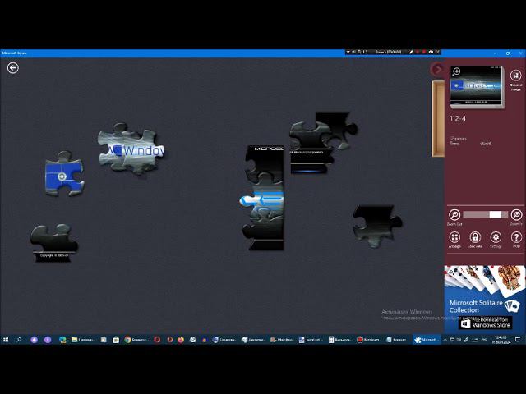Toggle the Lock view padlock
This screenshot has width=526, height=394.
tap(475, 239)
